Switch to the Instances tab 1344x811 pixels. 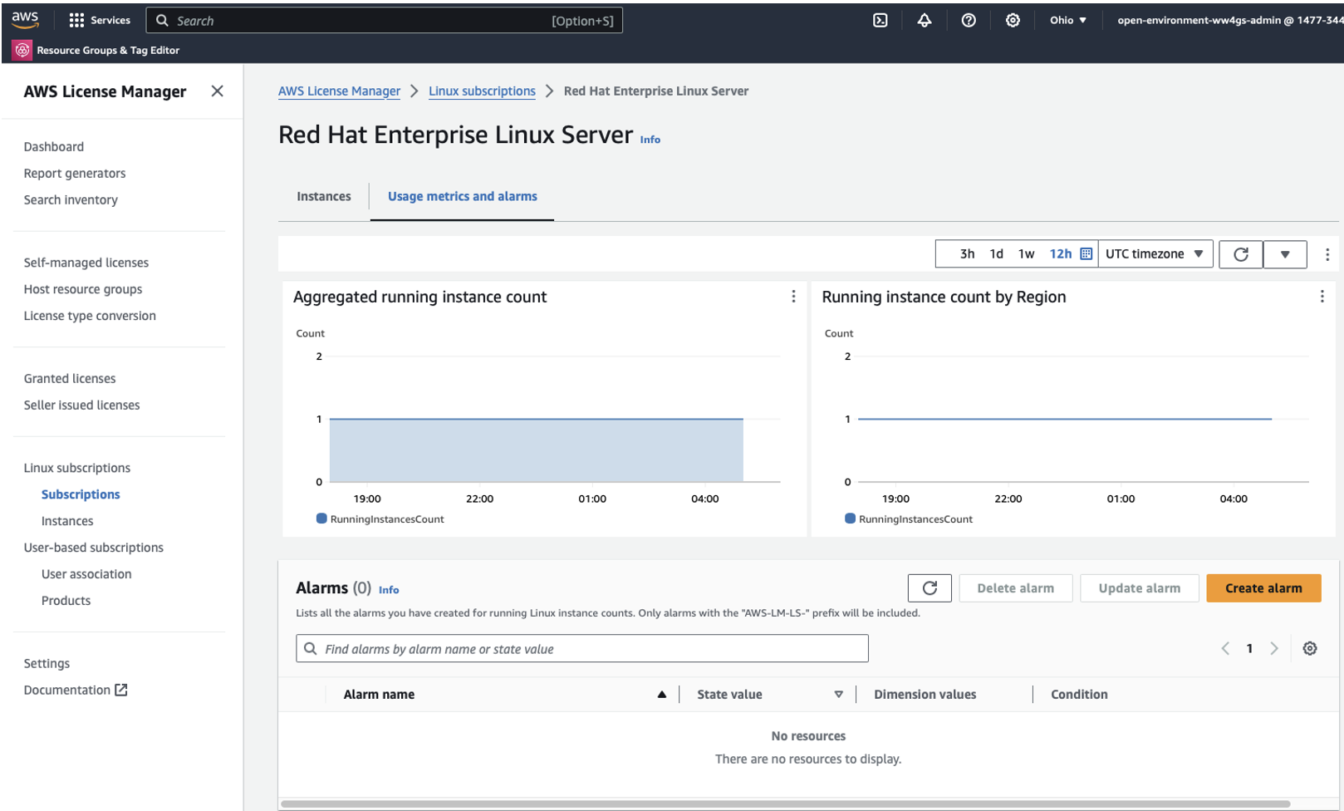[x=324, y=196]
